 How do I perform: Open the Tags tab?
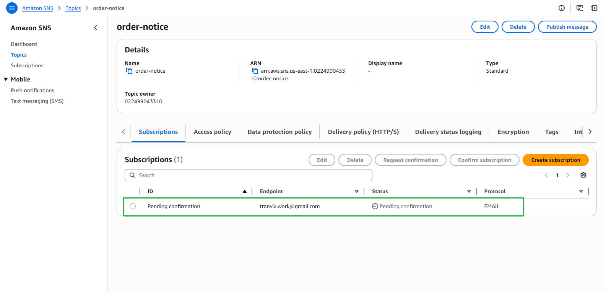pyautogui.click(x=552, y=132)
